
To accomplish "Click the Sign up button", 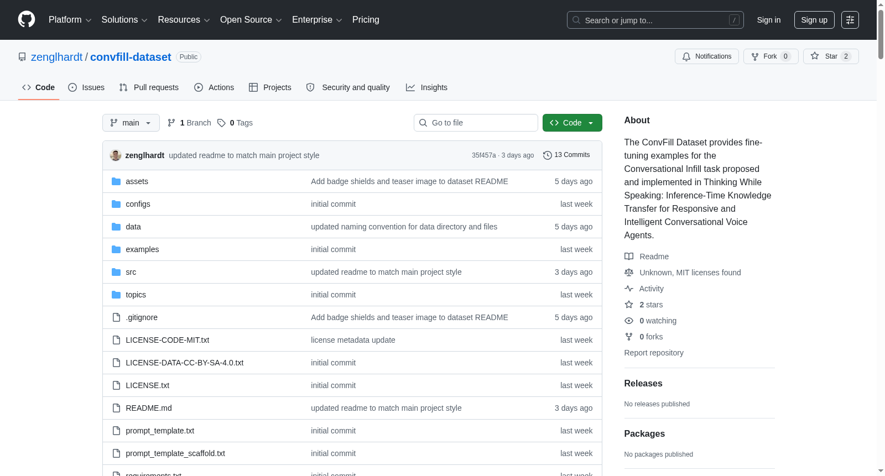I will (814, 20).
